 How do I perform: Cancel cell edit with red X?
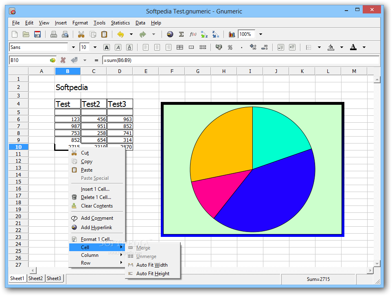point(63,60)
